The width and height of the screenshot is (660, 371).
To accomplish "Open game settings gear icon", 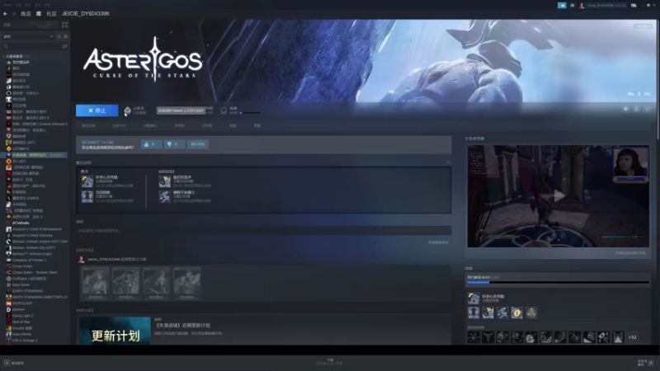I will [x=625, y=109].
